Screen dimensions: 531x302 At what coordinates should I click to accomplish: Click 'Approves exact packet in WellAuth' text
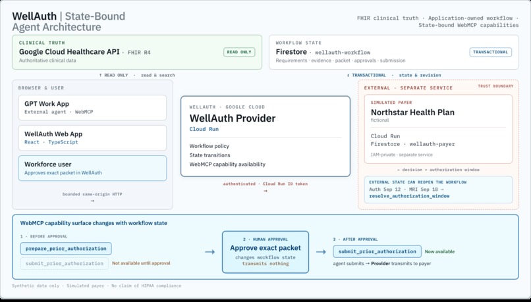point(63,172)
